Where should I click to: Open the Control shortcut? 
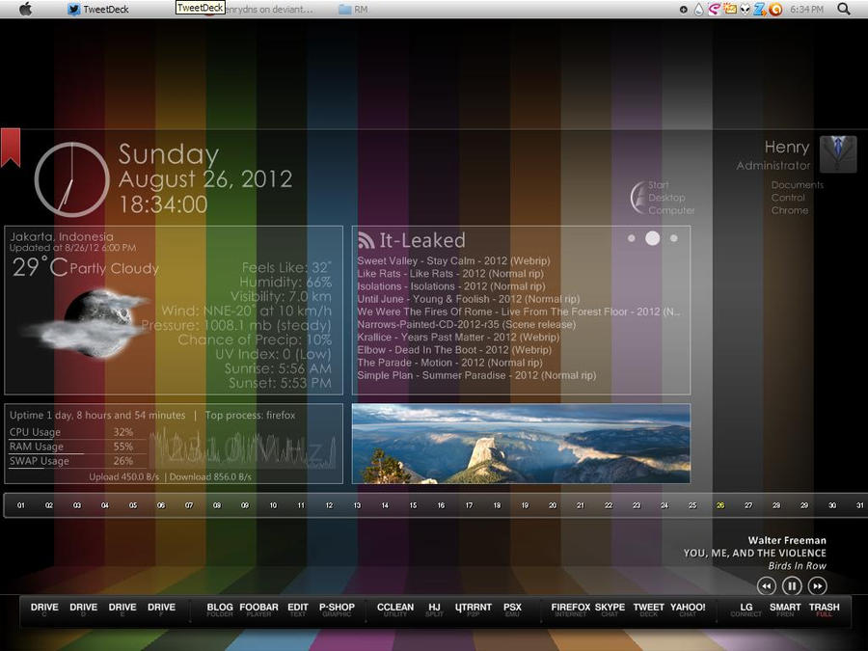[788, 198]
